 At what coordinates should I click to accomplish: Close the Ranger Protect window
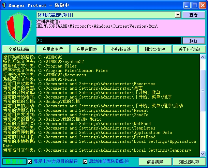[203, 5]
